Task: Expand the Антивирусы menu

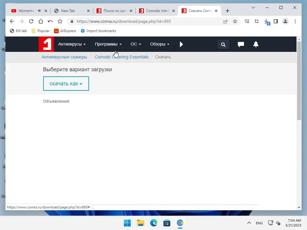Action: point(72,44)
